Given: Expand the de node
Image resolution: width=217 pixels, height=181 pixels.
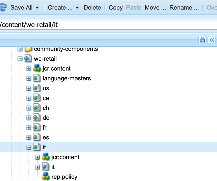Looking at the screenshot, I should tap(29, 118).
